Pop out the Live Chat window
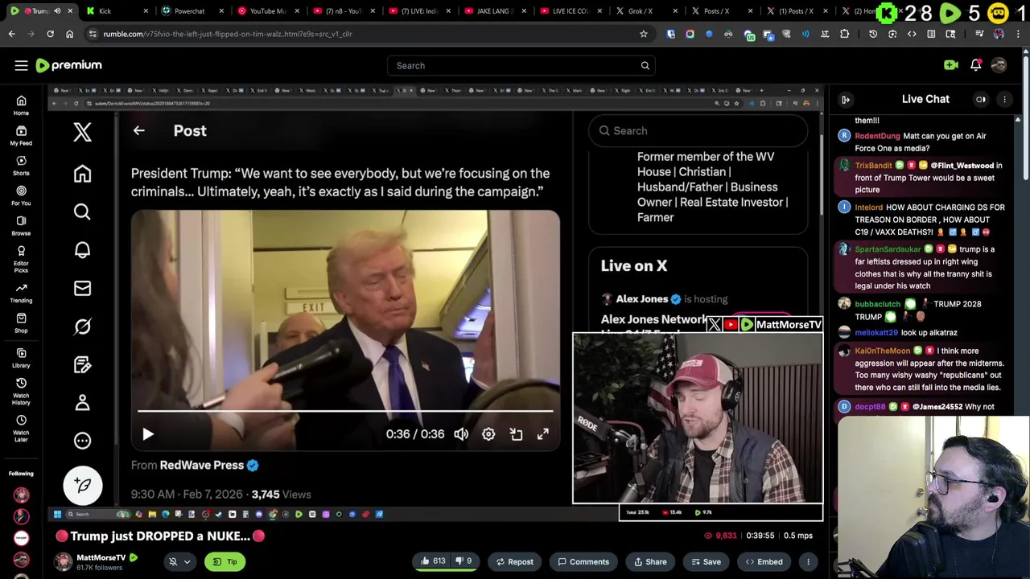The image size is (1030, 579). (981, 99)
